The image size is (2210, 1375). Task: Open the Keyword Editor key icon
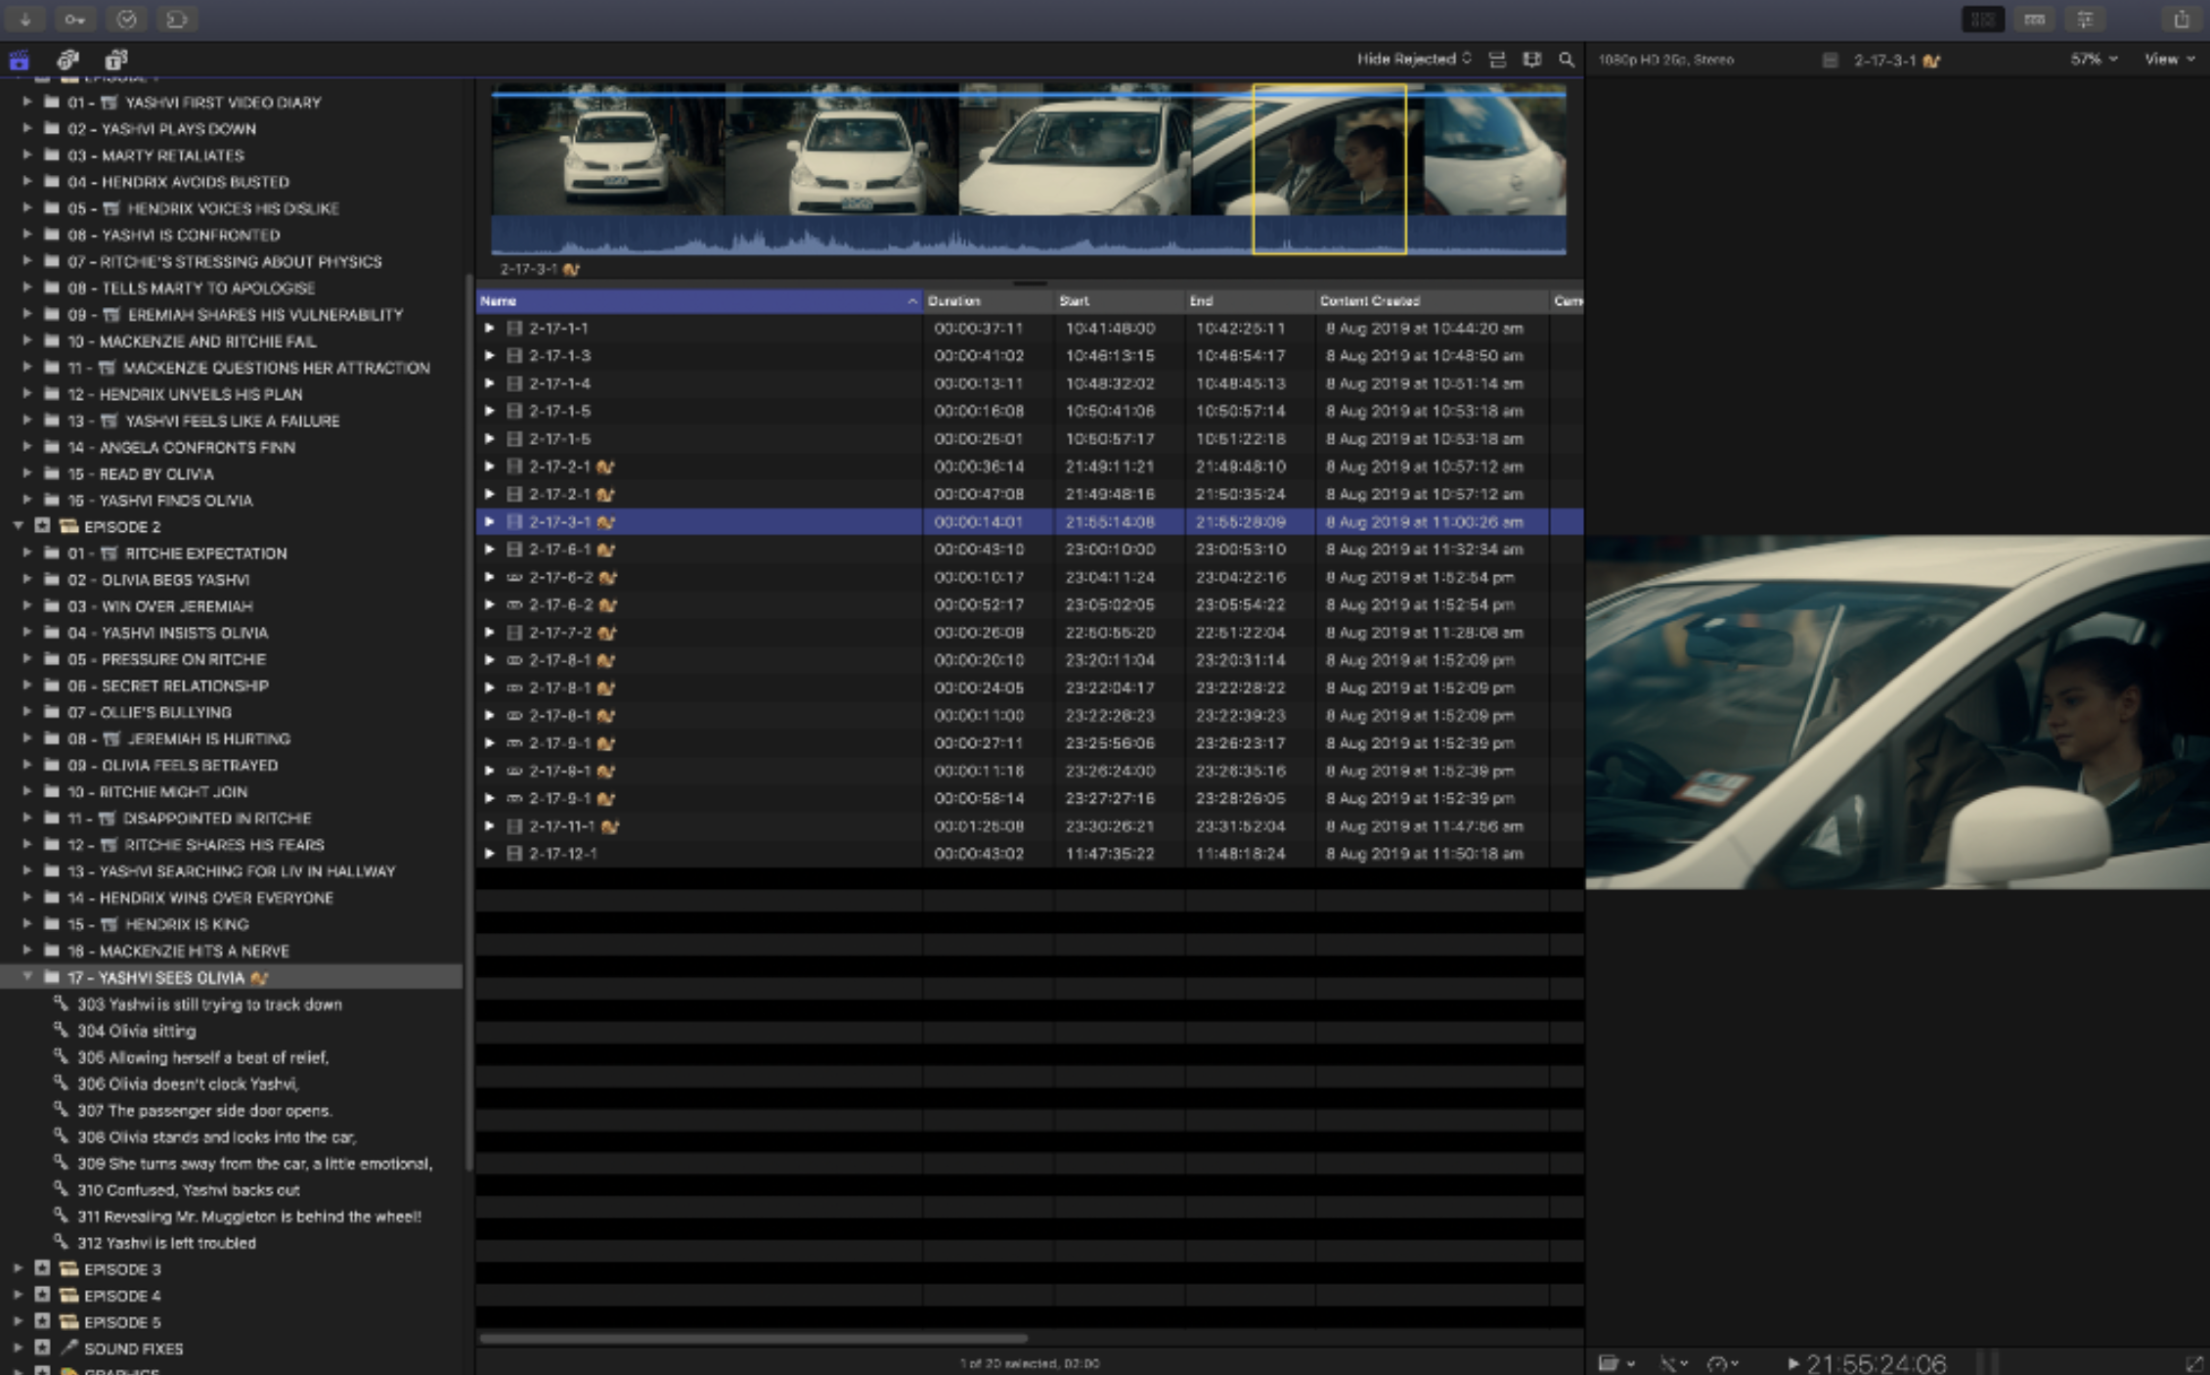tap(75, 19)
